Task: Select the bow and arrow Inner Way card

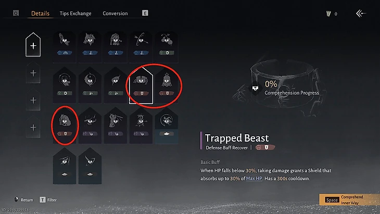Action: point(141,46)
